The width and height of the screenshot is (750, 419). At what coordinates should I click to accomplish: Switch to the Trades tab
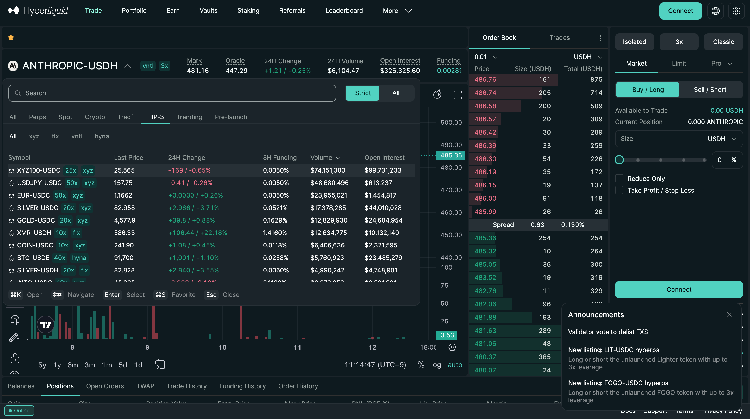click(559, 37)
